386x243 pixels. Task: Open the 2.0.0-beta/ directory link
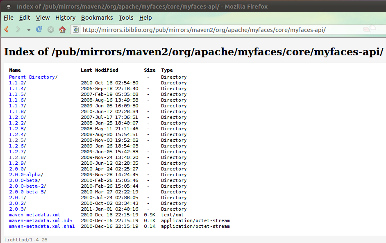click(x=25, y=180)
